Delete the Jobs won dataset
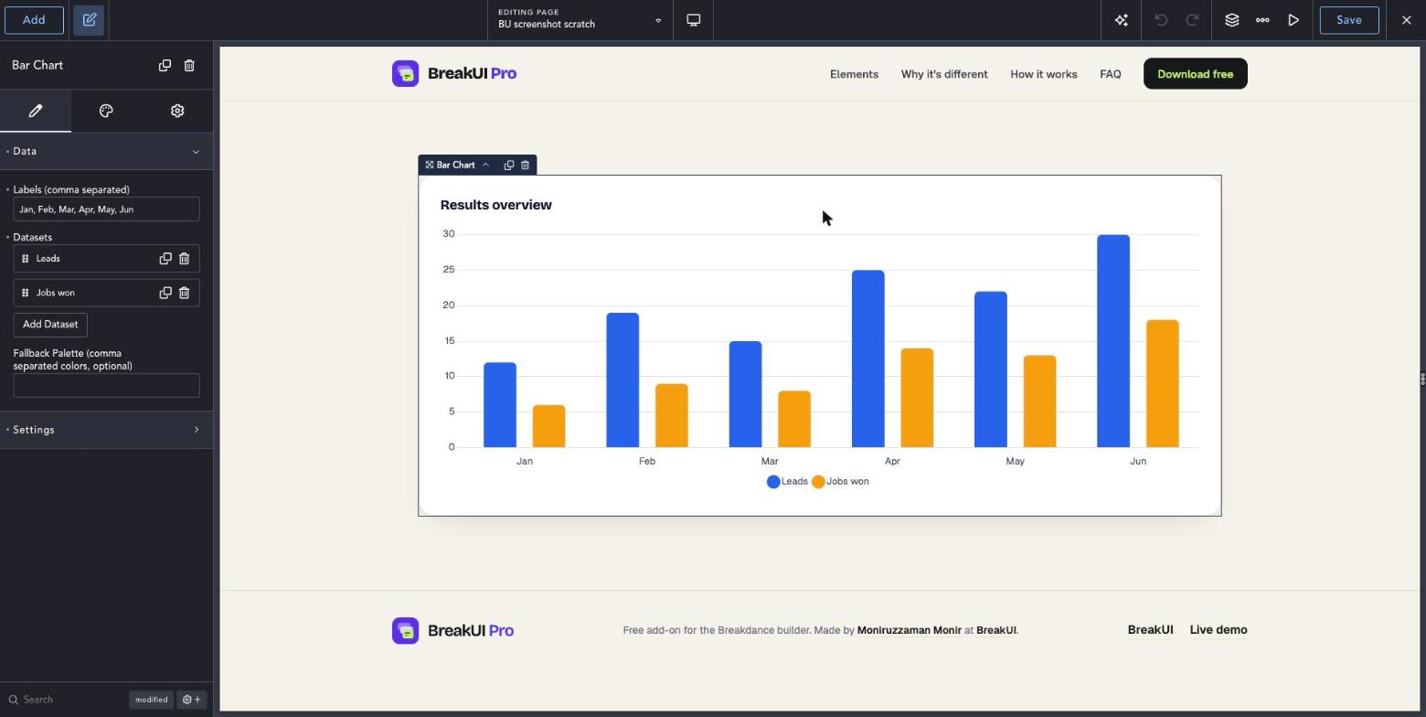The height and width of the screenshot is (717, 1426). (184, 293)
